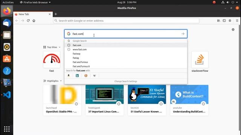Image resolution: width=241 pixels, height=135 pixels.
Task: Search with Bing engine icon
Action: pyautogui.click(x=77, y=76)
